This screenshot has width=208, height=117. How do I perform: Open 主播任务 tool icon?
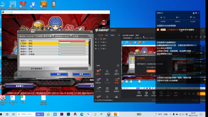tap(116, 72)
